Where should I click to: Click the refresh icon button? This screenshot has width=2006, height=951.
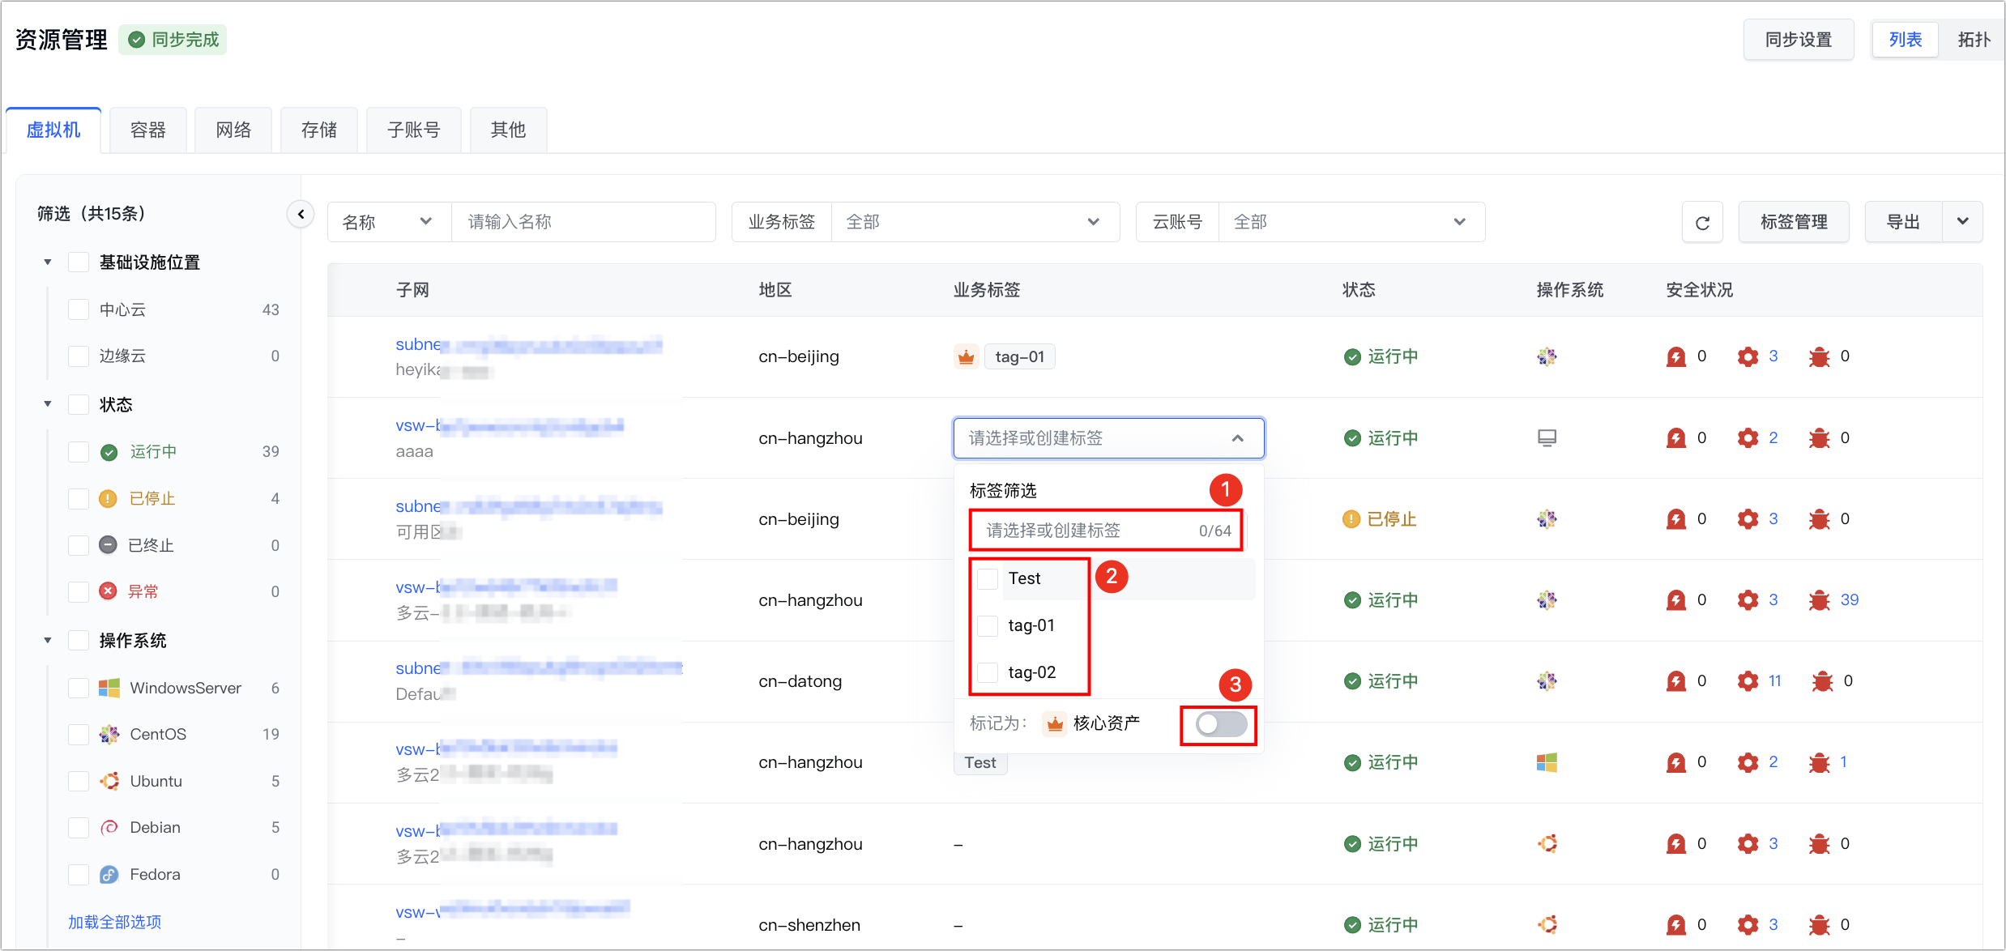(x=1702, y=222)
